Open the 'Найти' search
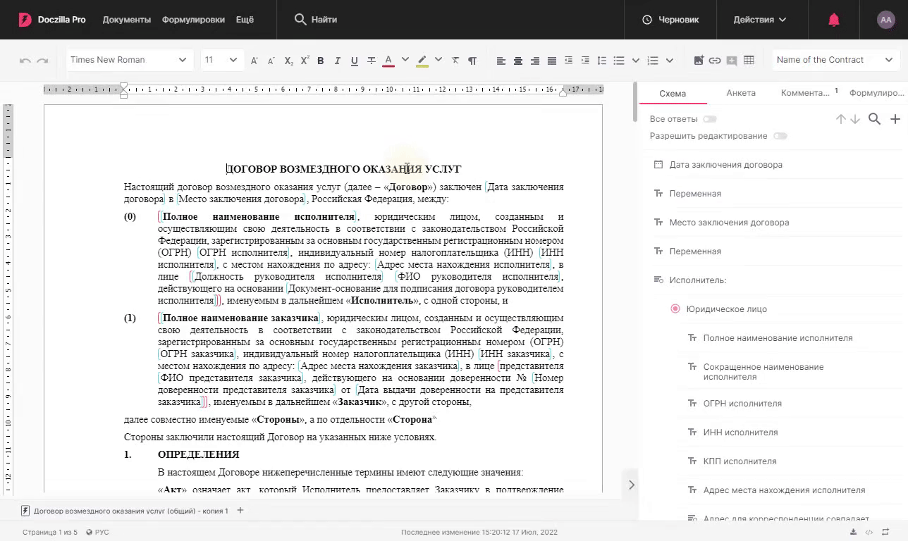This screenshot has width=908, height=541. click(x=316, y=20)
